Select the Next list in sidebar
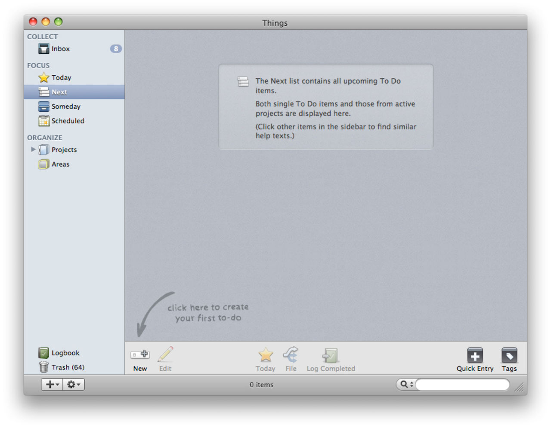Screen dimensions: 551x428 click(x=59, y=92)
